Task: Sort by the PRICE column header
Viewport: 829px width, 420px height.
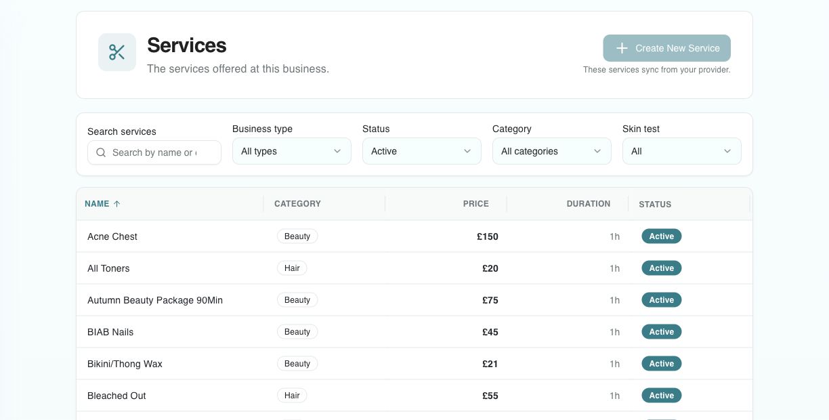Action: (x=475, y=203)
